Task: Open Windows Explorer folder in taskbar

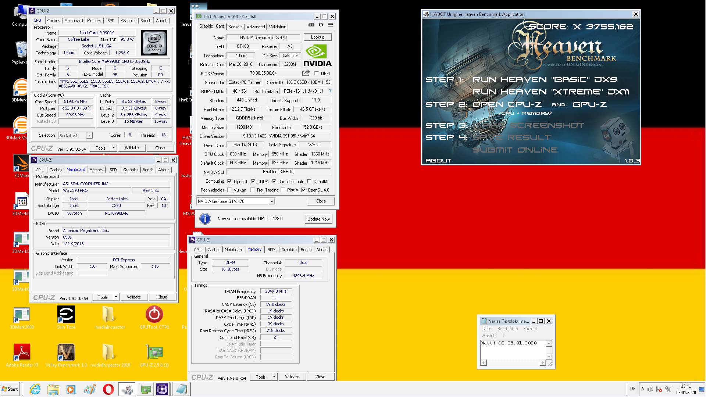Action: pos(53,389)
